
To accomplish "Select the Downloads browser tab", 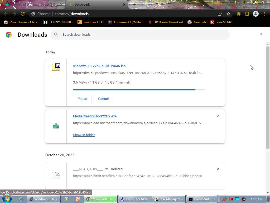I will coord(97,4).
